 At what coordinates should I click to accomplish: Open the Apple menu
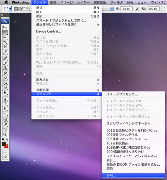point(6,2)
